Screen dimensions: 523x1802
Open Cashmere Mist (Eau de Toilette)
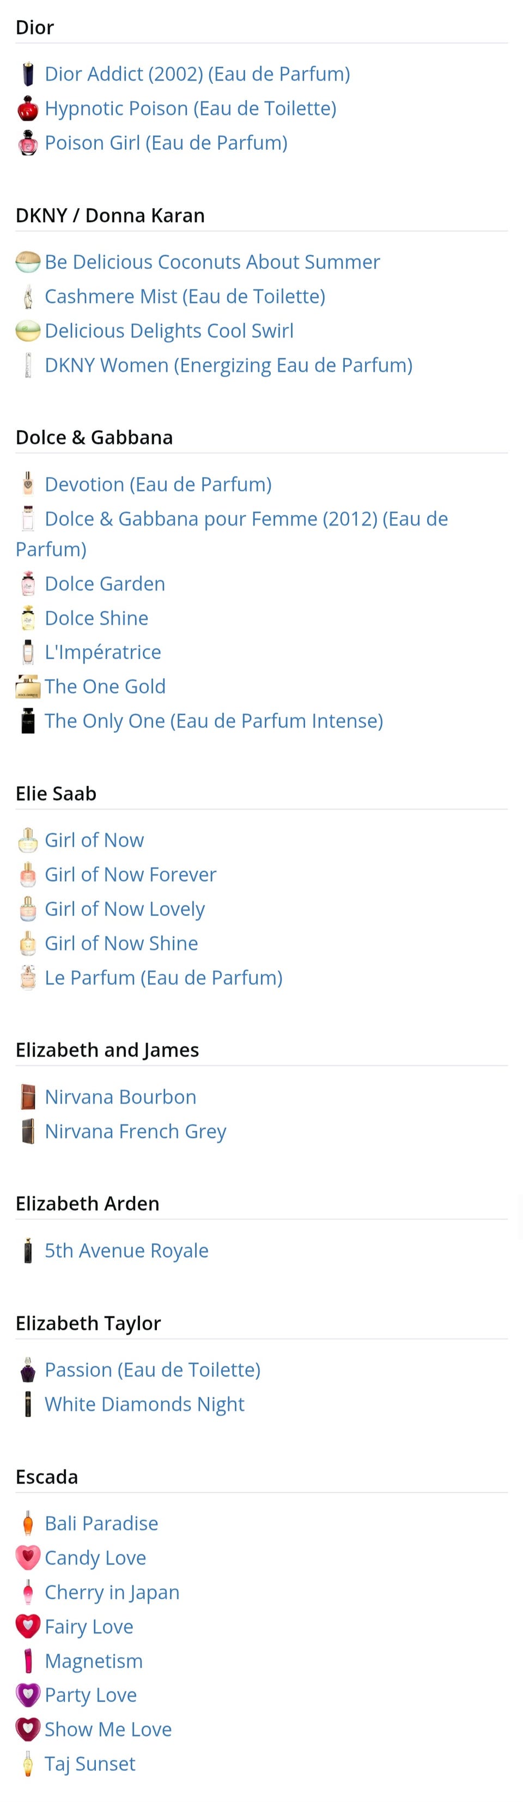[185, 297]
